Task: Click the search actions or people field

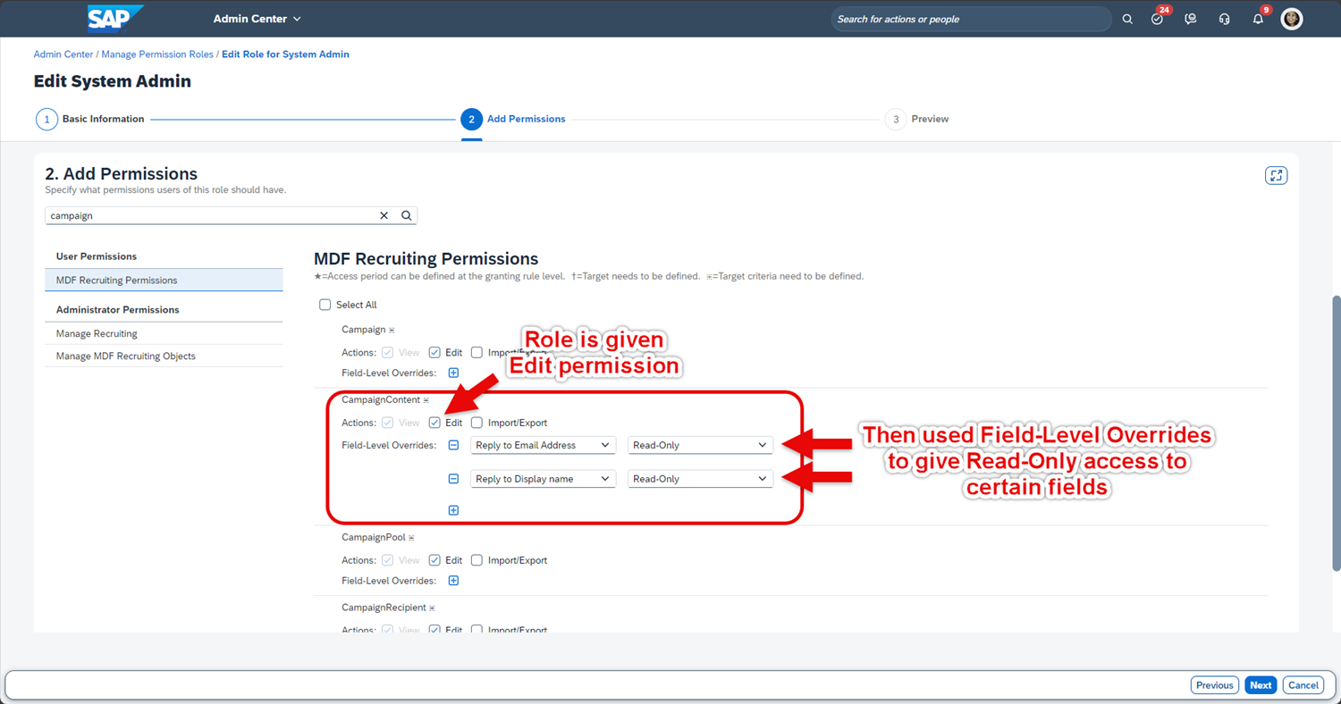Action: tap(972, 19)
